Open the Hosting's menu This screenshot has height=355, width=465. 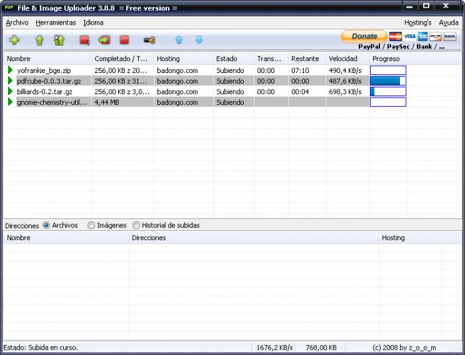coord(418,23)
